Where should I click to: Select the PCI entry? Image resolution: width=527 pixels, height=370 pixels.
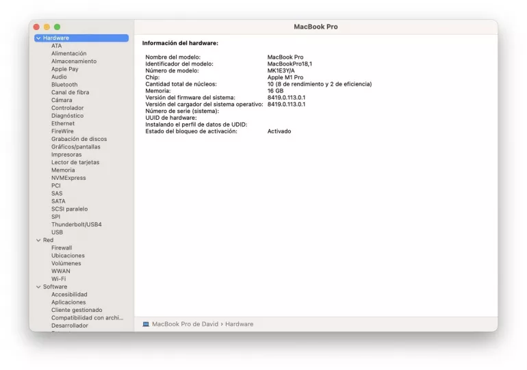tap(56, 185)
